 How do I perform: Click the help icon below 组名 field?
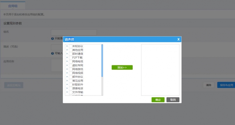coord(52,38)
